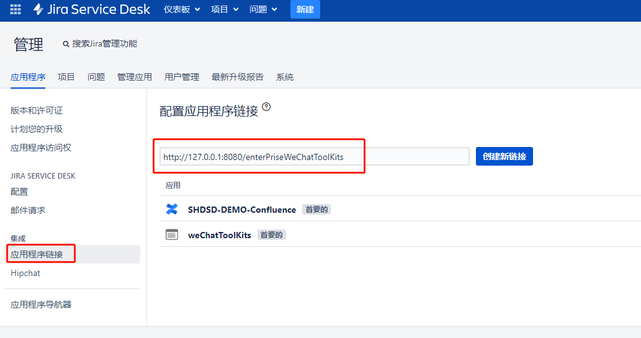The height and width of the screenshot is (338, 641).
Task: Select Hipchat in the sidebar
Action: coord(25,273)
